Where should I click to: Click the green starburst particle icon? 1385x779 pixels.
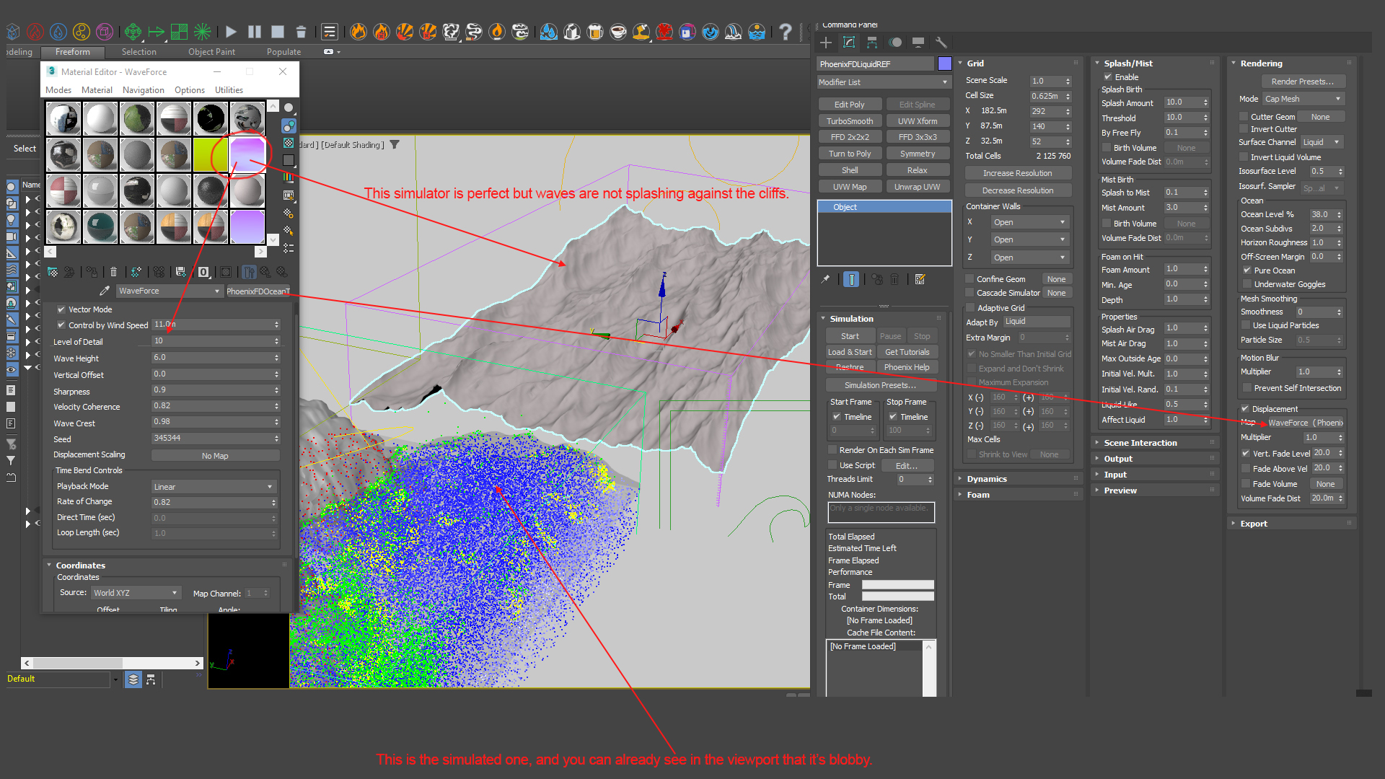click(x=203, y=32)
